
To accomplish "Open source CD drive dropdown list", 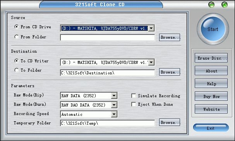I will (151, 28).
